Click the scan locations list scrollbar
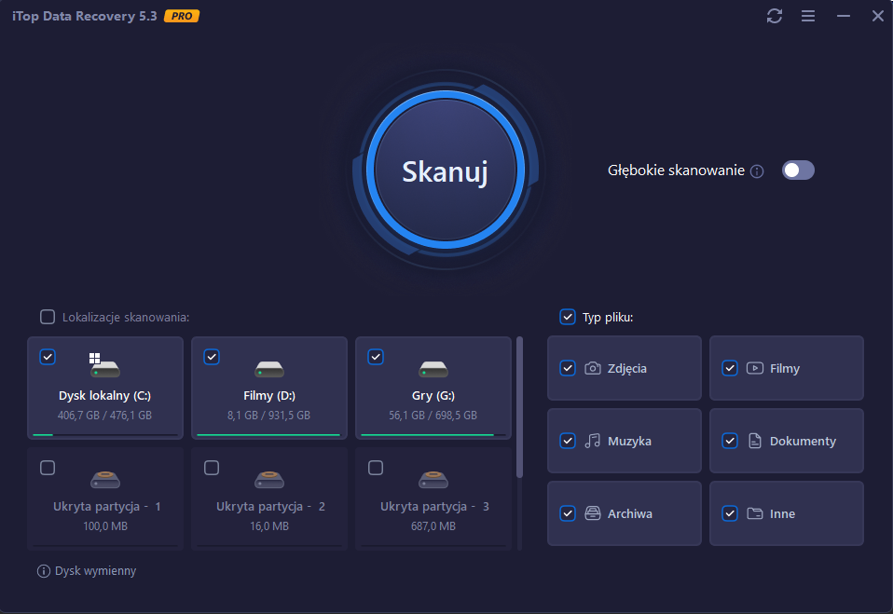The image size is (893, 614). click(519, 407)
